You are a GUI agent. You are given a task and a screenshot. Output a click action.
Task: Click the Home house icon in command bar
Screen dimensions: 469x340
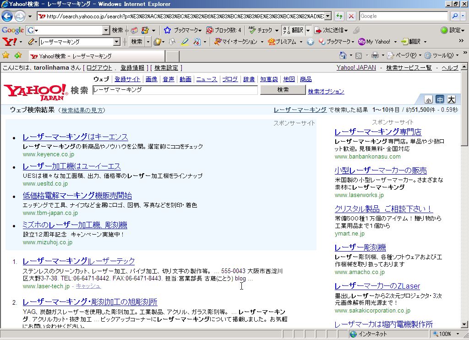click(x=343, y=55)
